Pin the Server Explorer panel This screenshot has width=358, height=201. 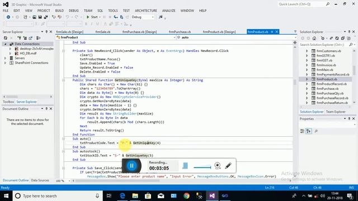coord(46,32)
